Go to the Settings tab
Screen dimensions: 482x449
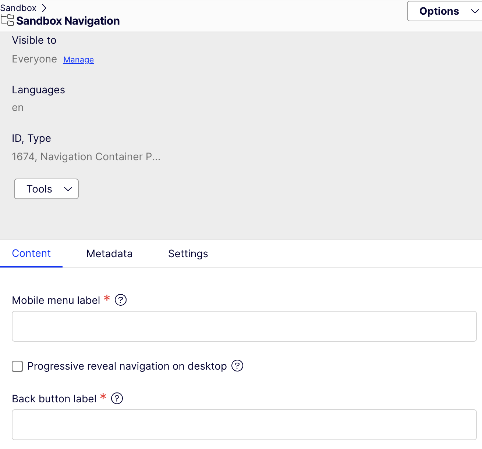point(188,254)
